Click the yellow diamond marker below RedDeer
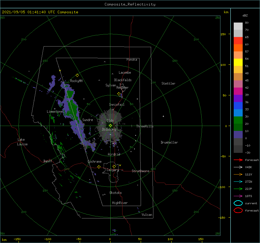This screenshot has height=243, width=260. pyautogui.click(x=119, y=94)
